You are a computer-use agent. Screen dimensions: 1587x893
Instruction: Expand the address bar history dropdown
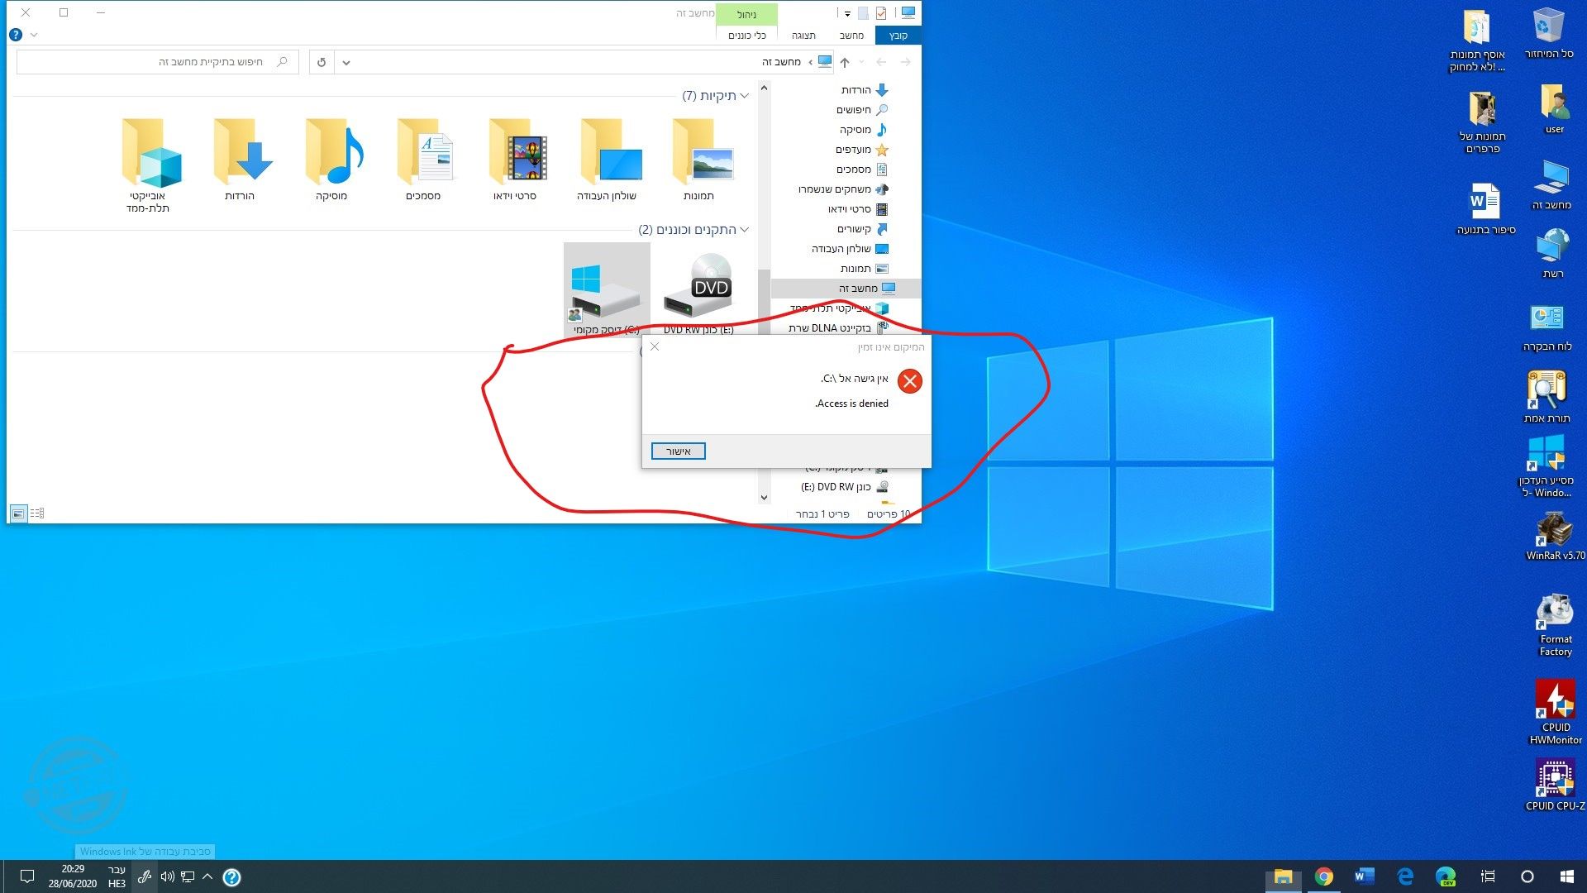pyautogui.click(x=346, y=62)
